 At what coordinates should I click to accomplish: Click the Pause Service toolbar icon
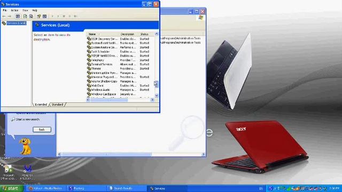point(69,16)
